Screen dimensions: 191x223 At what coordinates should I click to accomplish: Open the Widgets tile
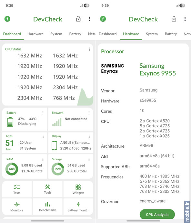click(x=78, y=189)
